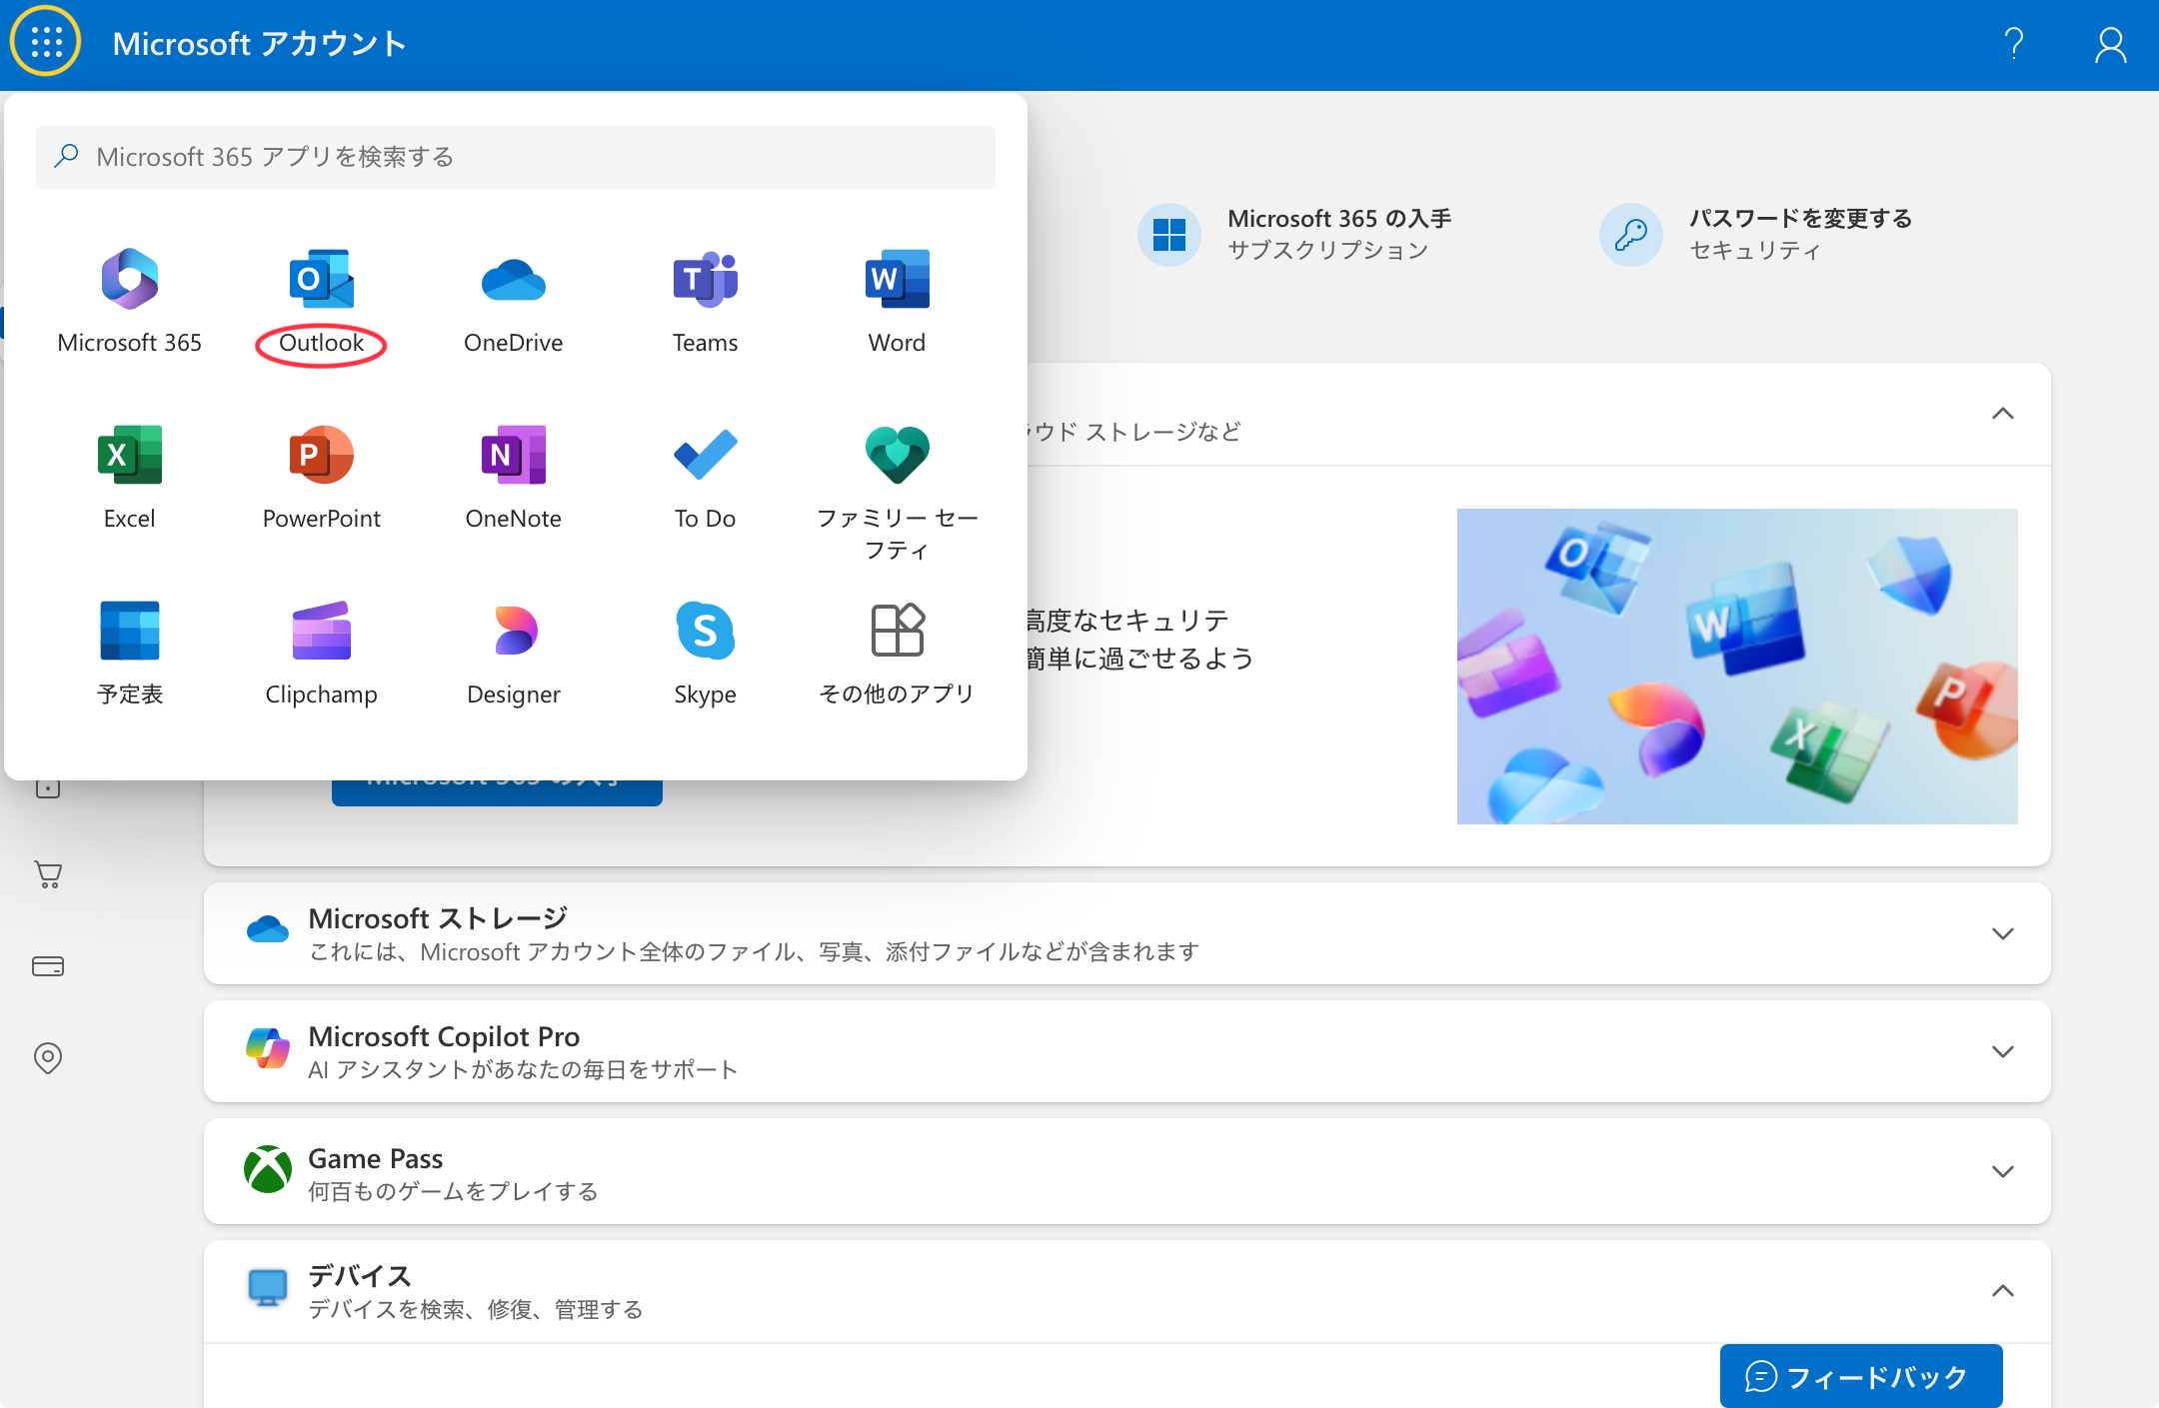This screenshot has height=1408, width=2159.
Task: Click the shopping cart sidebar icon
Action: 48,874
